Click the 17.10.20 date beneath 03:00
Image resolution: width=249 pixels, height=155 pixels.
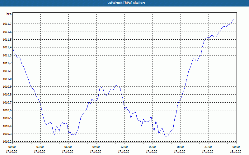point(40,152)
